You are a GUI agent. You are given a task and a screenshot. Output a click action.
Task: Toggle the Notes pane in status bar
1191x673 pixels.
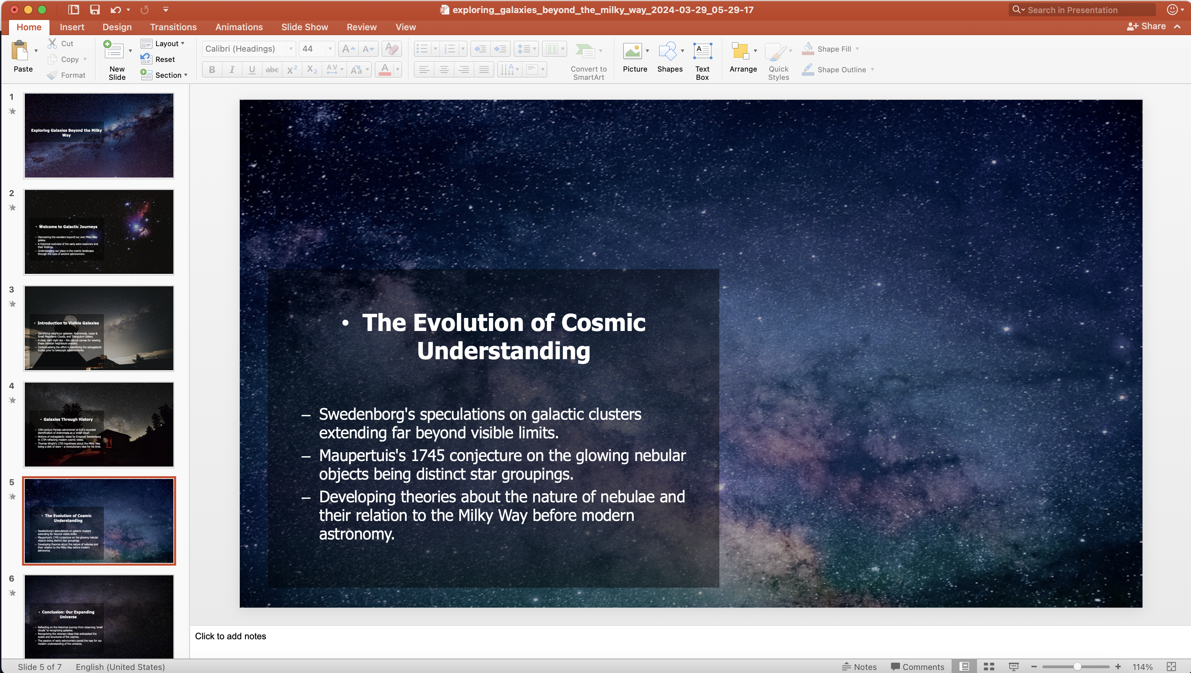pyautogui.click(x=859, y=666)
